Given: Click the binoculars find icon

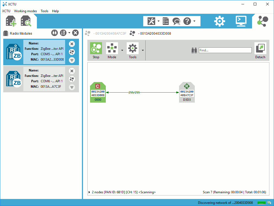Looking at the screenshot, I should click(x=194, y=50).
